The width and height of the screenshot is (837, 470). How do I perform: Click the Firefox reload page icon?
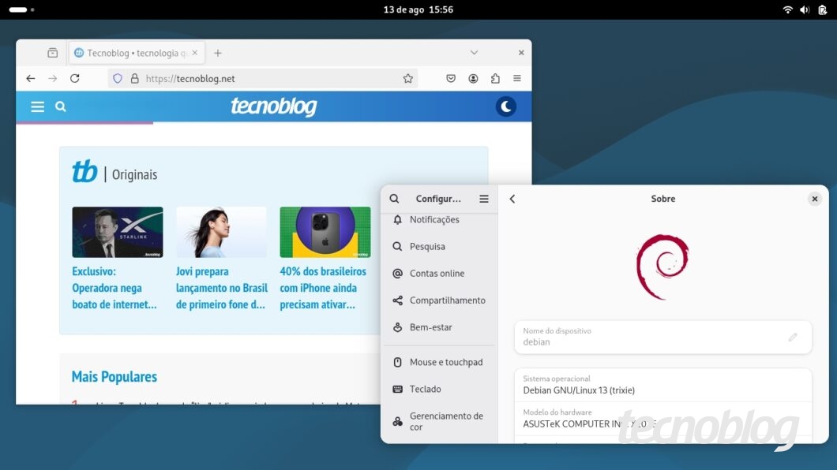[75, 78]
